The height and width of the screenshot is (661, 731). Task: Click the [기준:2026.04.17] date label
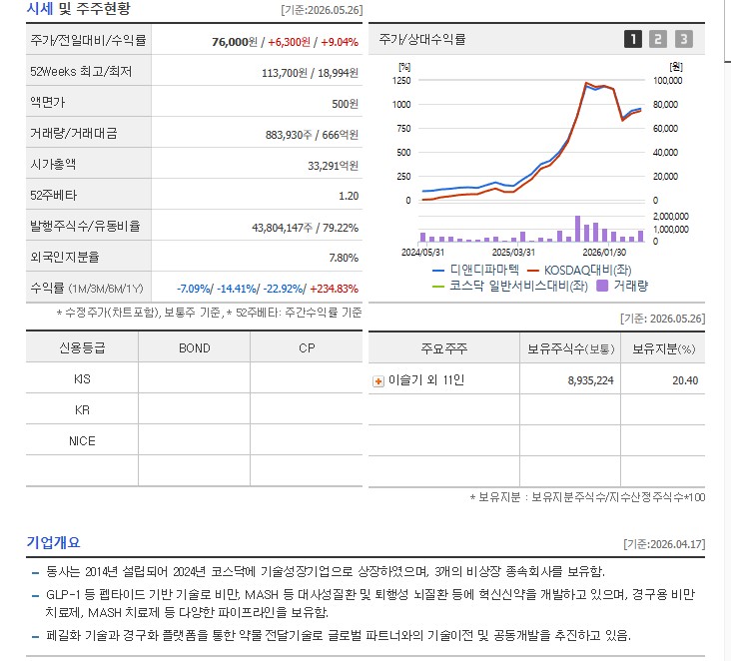pos(664,544)
